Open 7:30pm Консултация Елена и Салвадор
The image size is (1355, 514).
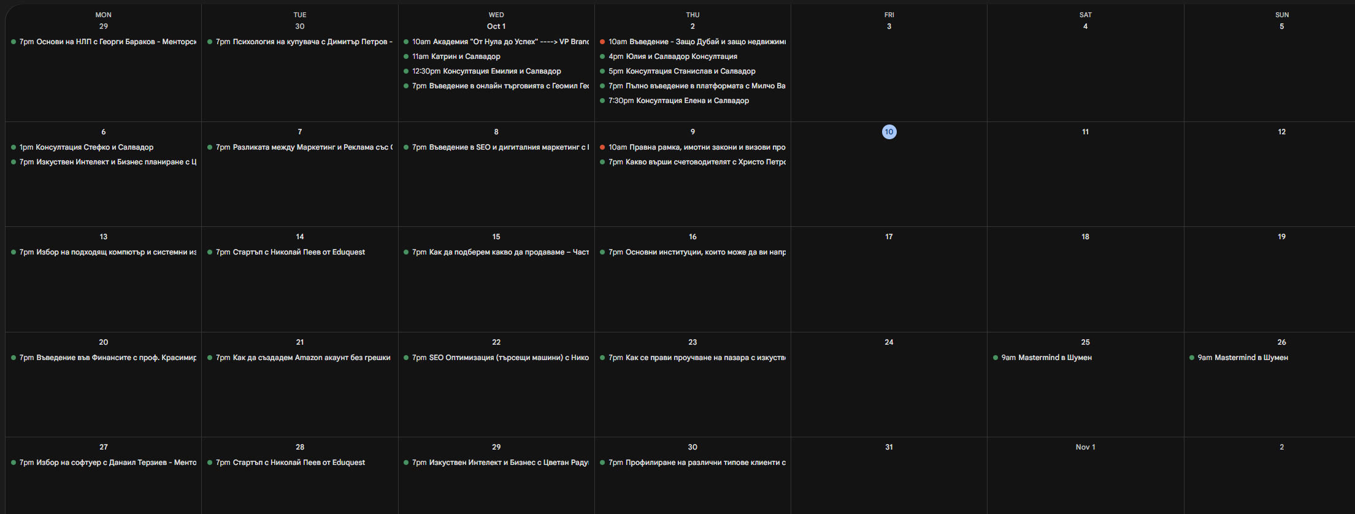tap(678, 101)
